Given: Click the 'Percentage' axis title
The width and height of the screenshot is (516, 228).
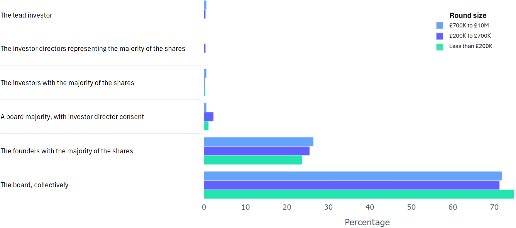Looking at the screenshot, I should pyautogui.click(x=367, y=222).
